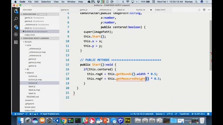Open the Search view in the activity bar
This screenshot has height=125, width=223.
pyautogui.click(x=16, y=19)
